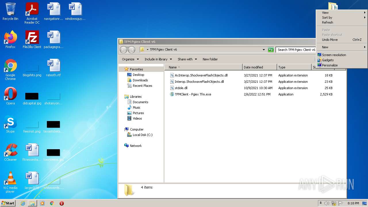The image size is (368, 207).
Task: Open the Recycle Bin desktop icon
Action: coord(10,12)
